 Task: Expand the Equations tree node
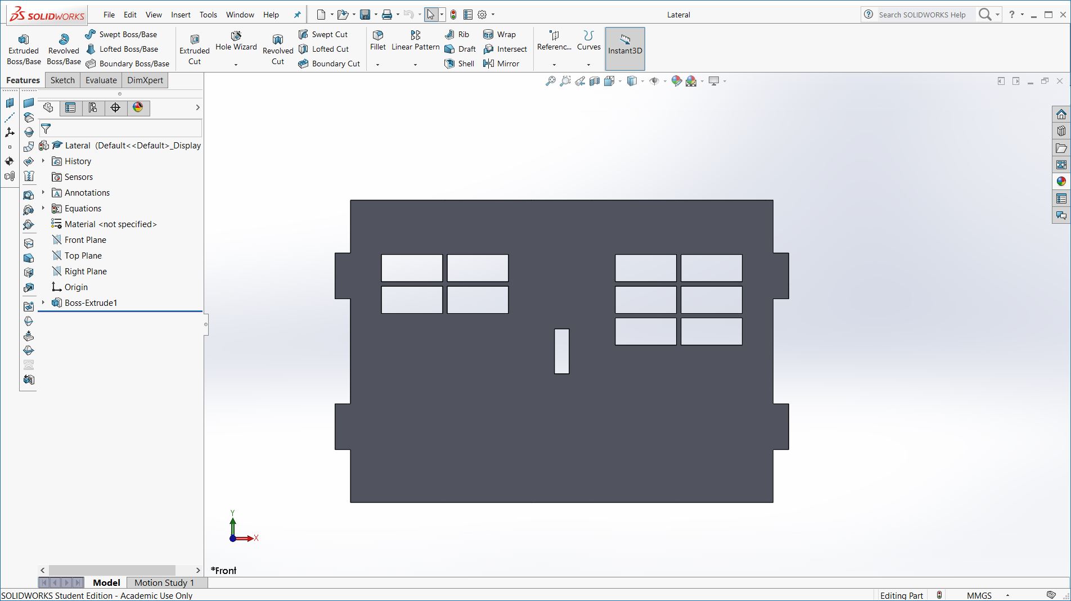[43, 208]
